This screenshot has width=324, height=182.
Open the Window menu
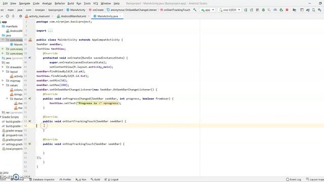(x=106, y=4)
